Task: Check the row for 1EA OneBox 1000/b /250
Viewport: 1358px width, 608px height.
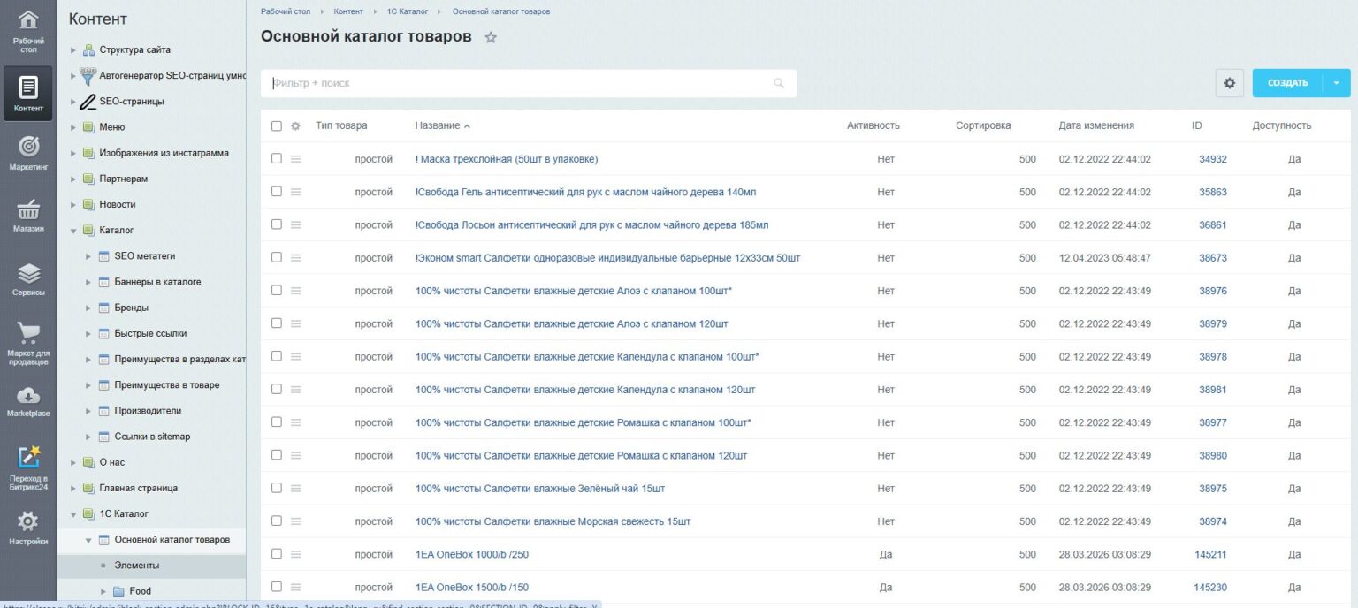Action: click(277, 553)
